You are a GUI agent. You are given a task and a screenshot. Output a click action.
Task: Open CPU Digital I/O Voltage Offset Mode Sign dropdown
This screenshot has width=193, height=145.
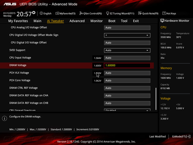(x=127, y=35)
